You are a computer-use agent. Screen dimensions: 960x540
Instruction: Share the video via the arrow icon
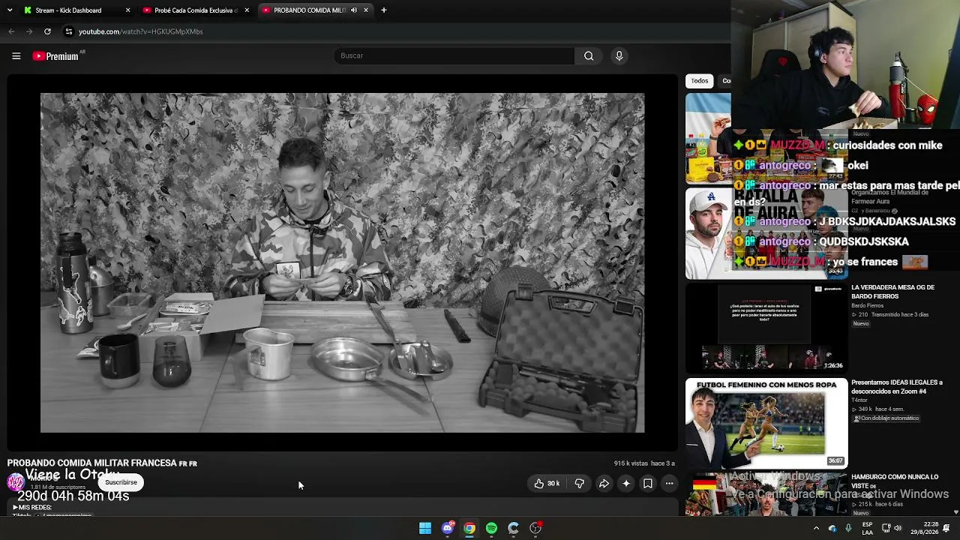click(604, 484)
